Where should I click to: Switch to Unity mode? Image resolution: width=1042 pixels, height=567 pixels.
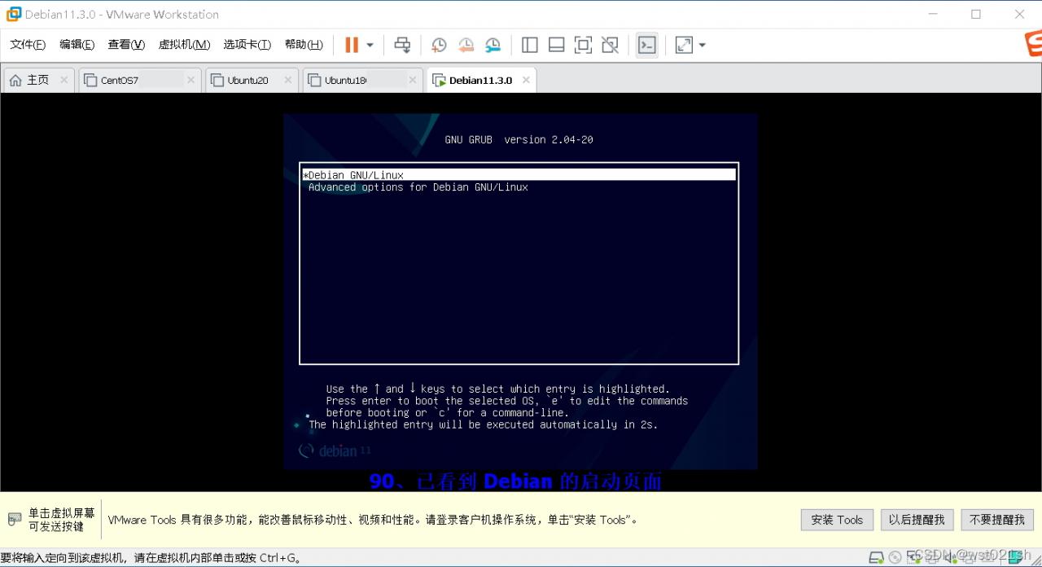pyautogui.click(x=610, y=45)
